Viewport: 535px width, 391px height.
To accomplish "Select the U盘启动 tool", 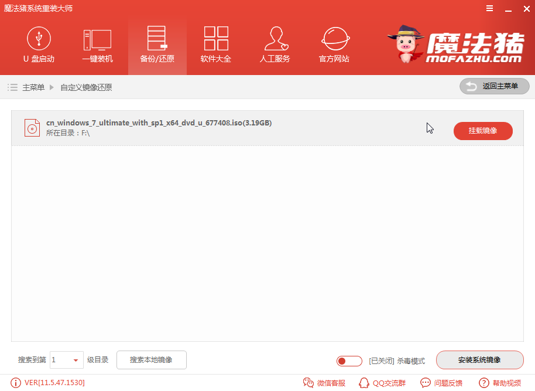I will pyautogui.click(x=39, y=45).
